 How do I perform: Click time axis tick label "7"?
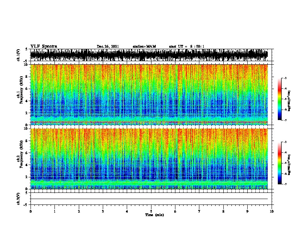click(199, 211)
